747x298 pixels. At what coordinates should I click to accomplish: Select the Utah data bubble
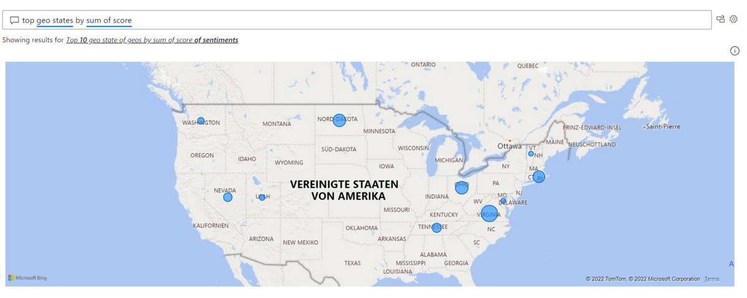[262, 197]
